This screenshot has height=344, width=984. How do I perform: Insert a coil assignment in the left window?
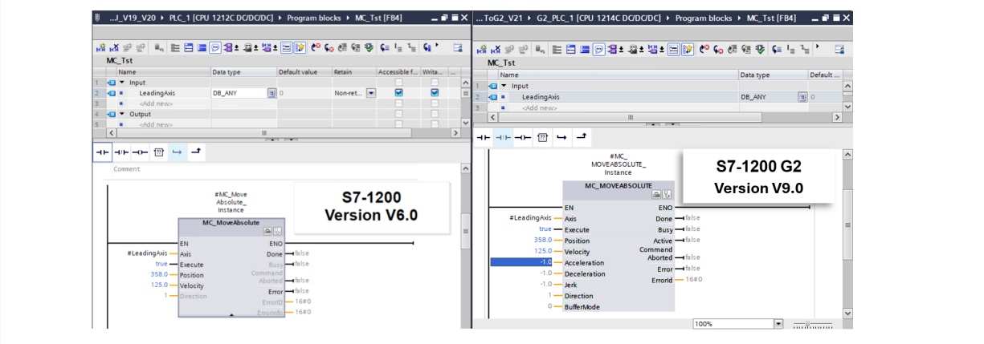point(140,151)
